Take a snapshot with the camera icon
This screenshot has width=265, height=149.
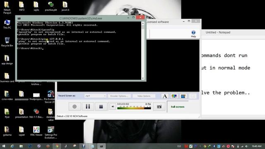click(159, 107)
